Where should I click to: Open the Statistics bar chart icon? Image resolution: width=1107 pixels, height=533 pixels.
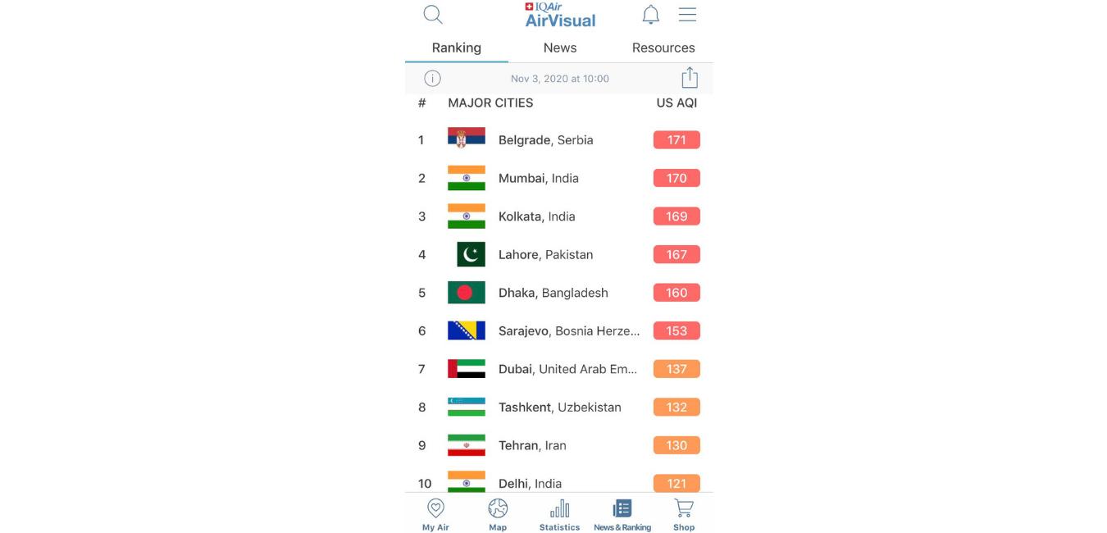pyautogui.click(x=559, y=514)
